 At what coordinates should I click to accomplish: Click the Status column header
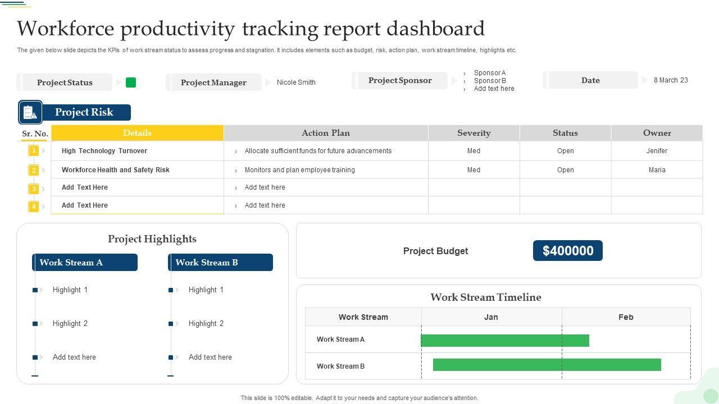pyautogui.click(x=565, y=133)
